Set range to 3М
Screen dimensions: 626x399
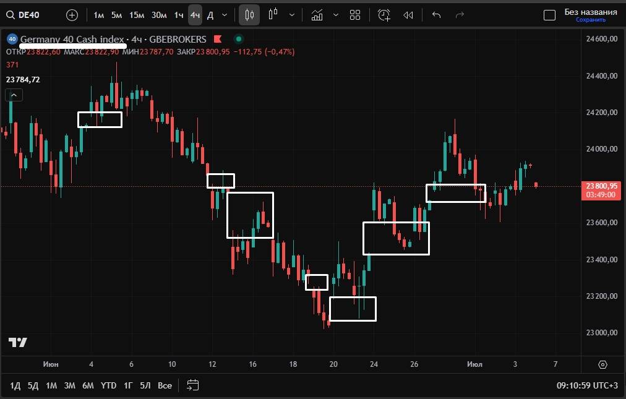[x=69, y=385]
